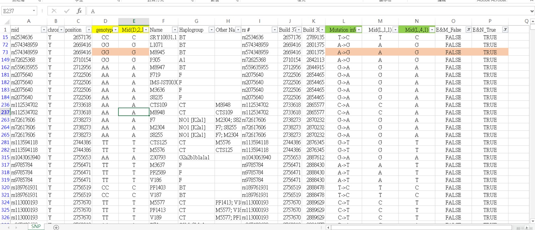The height and width of the screenshot is (230, 535).
Task: Click cell containing F719
Action: coord(163,75)
